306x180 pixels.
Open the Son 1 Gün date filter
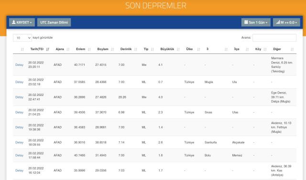[256, 22]
